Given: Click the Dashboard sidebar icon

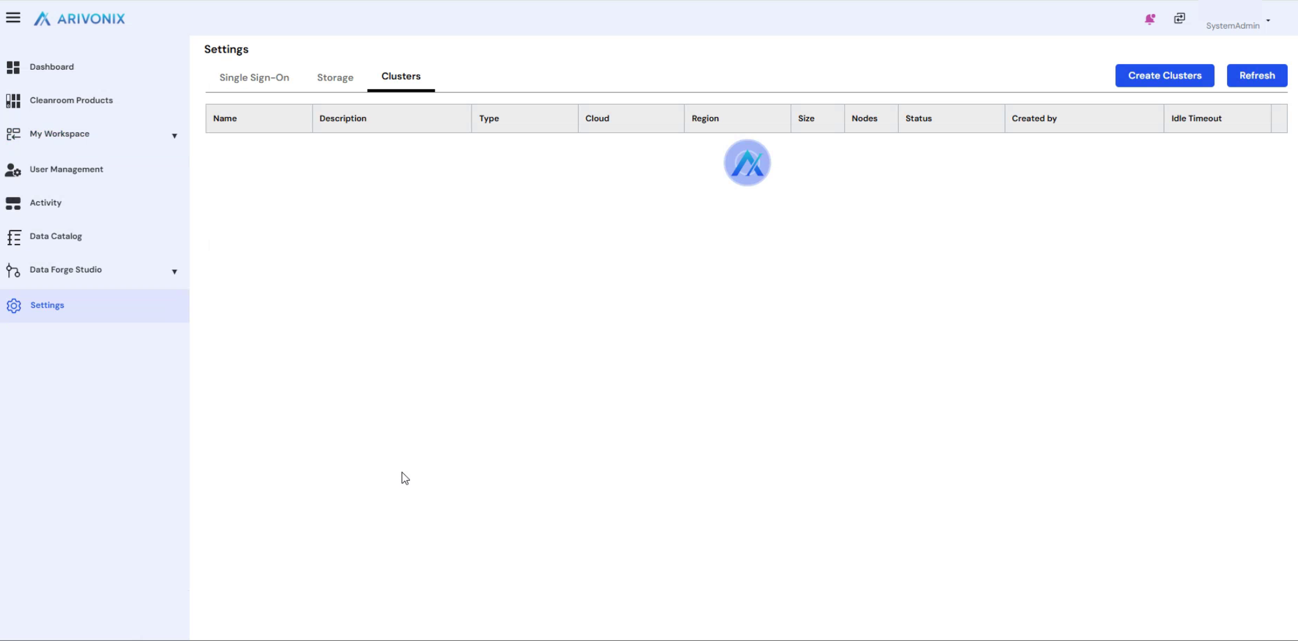Looking at the screenshot, I should 13,67.
